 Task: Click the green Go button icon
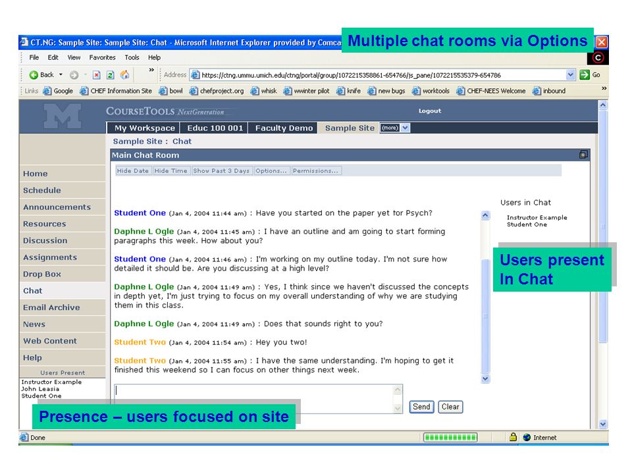(x=585, y=75)
